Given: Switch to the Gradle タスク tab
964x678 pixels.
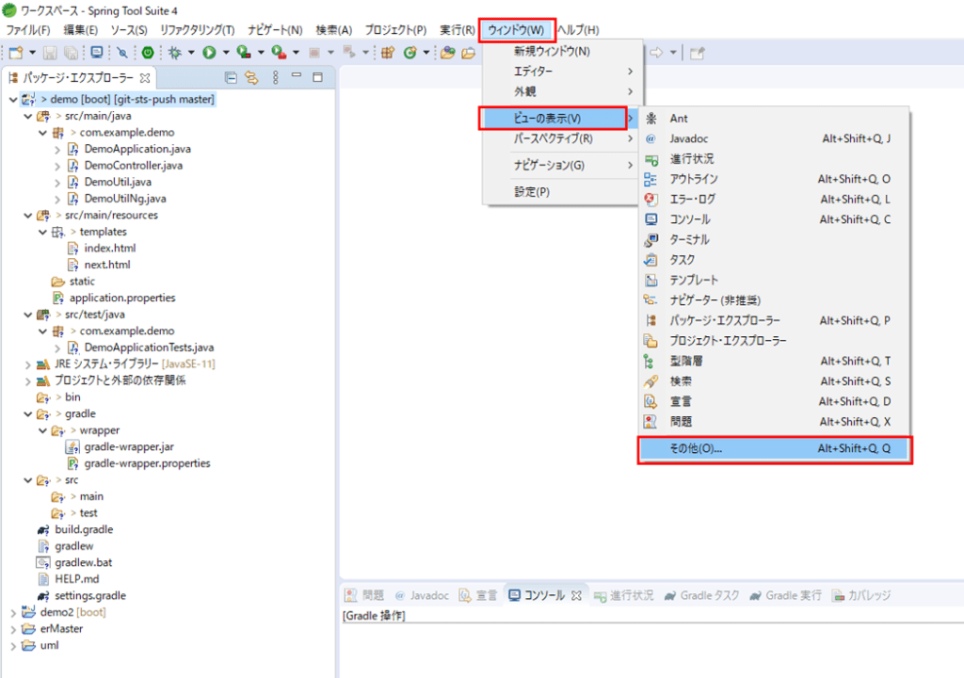Looking at the screenshot, I should (x=702, y=595).
